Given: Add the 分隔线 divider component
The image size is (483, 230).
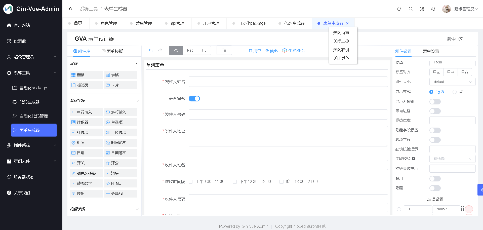Looking at the screenshot, I should (121, 194).
